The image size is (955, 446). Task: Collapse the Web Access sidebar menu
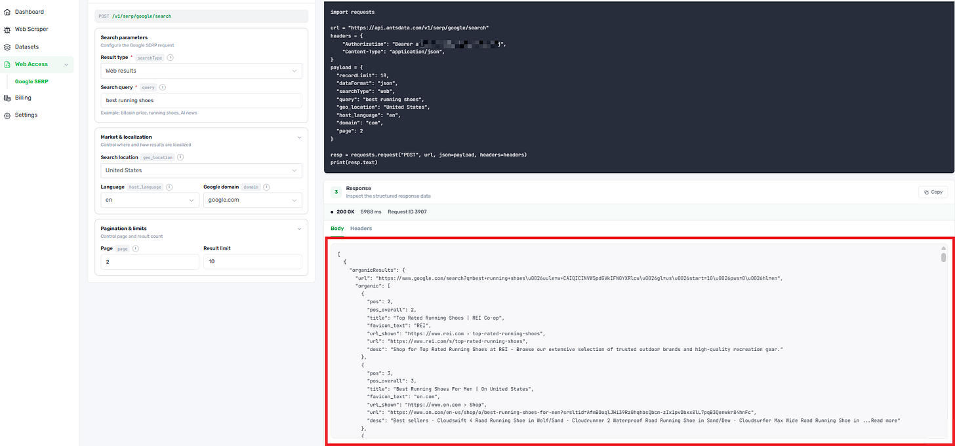pos(66,64)
